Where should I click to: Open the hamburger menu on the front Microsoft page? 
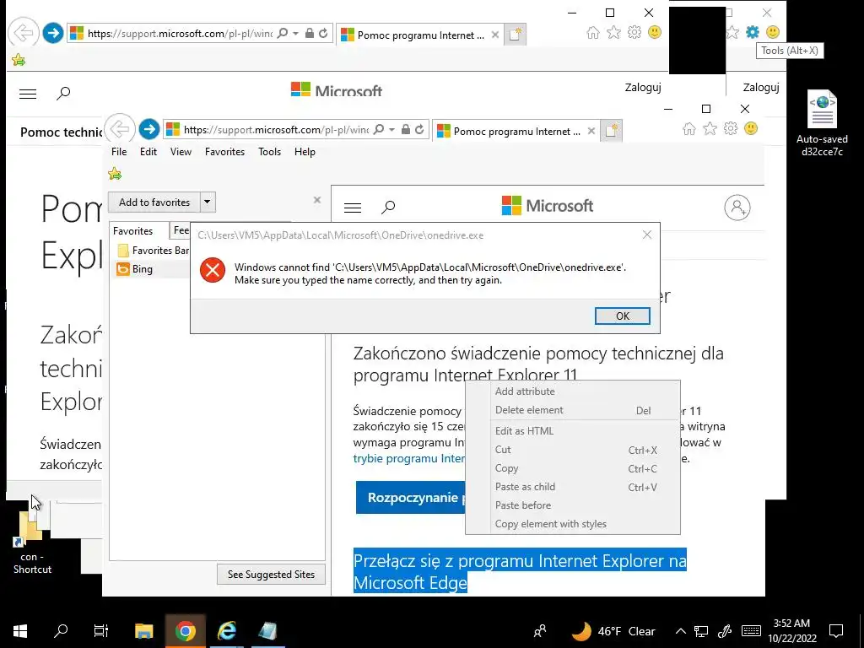[x=353, y=208]
